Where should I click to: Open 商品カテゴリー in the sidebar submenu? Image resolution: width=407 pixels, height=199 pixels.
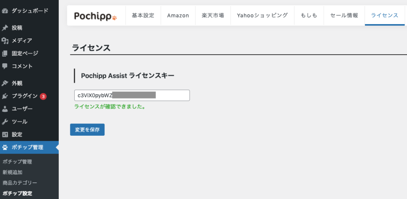[x=20, y=183]
